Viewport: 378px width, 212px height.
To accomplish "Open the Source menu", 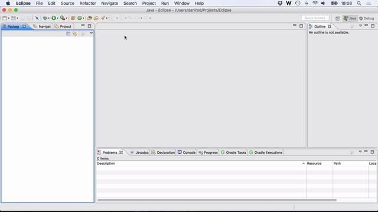I will pyautogui.click(x=67, y=4).
